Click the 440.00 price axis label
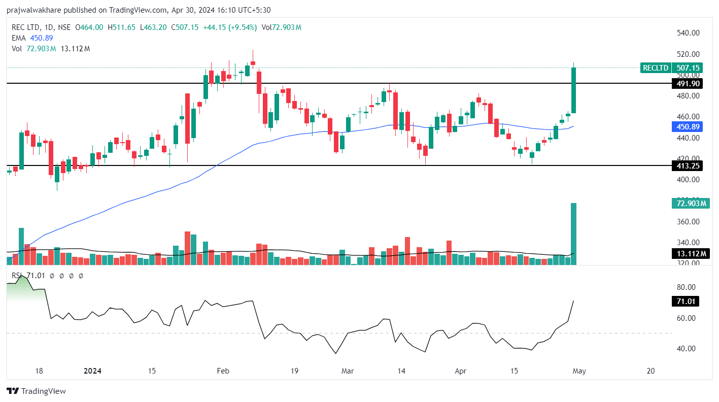Screen dimensions: 719x402 pyautogui.click(x=688, y=138)
